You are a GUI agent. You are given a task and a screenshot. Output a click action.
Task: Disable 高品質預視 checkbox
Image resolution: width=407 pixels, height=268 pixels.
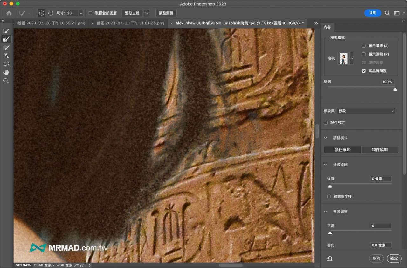click(364, 71)
